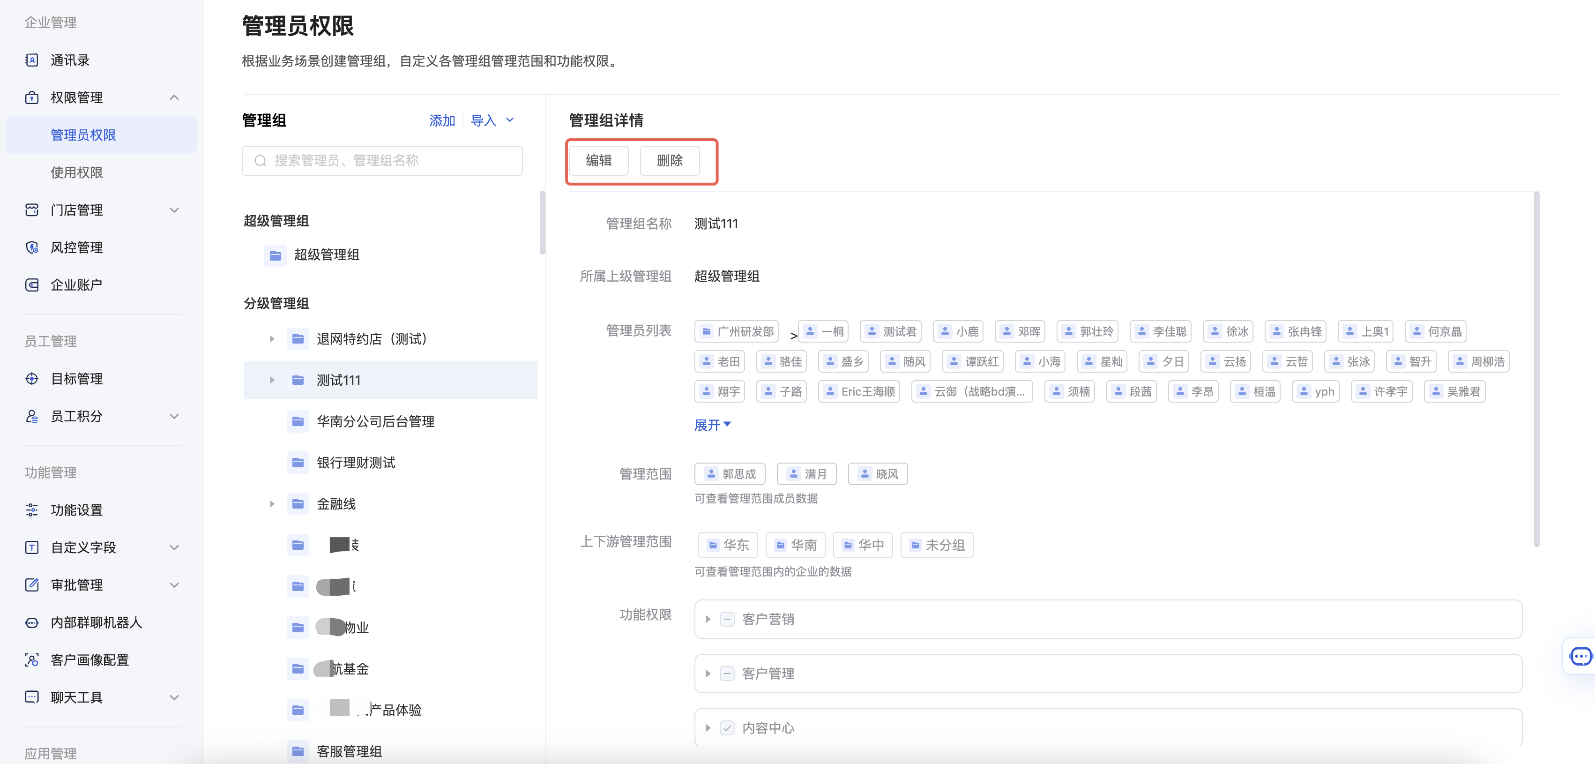Toggle the 内容中心 permission checkbox
The width and height of the screenshot is (1595, 764).
click(728, 728)
